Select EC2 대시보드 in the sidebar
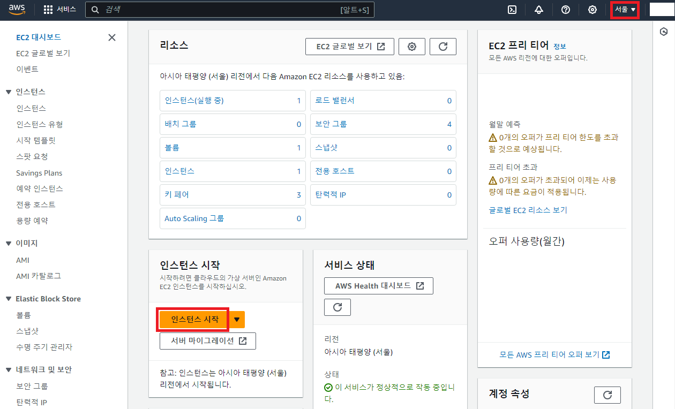This screenshot has width=675, height=409. pos(39,37)
